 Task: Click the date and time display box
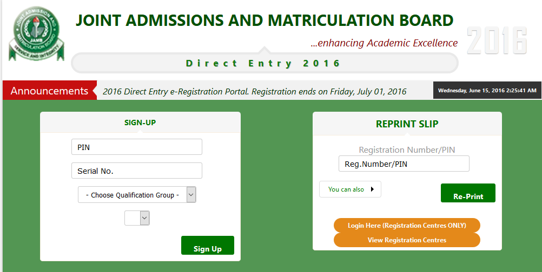(x=487, y=90)
